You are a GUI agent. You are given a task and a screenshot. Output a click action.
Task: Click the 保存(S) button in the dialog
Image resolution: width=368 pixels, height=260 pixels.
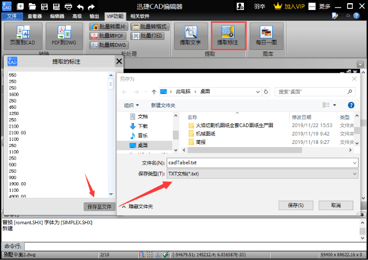click(x=295, y=205)
